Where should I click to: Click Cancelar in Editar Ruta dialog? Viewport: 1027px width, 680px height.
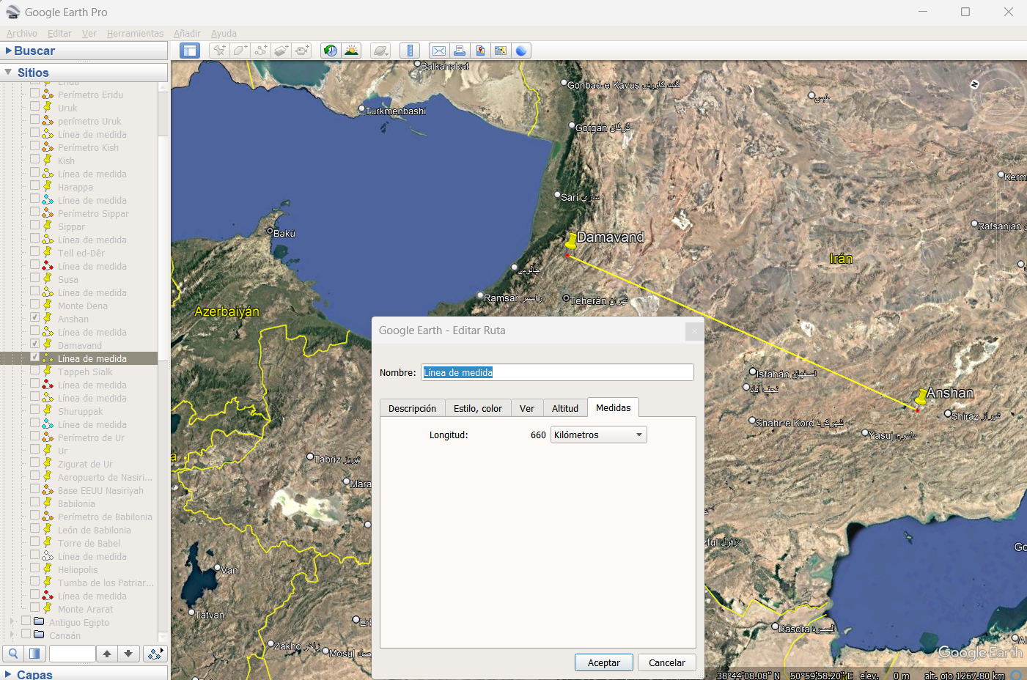pos(667,662)
